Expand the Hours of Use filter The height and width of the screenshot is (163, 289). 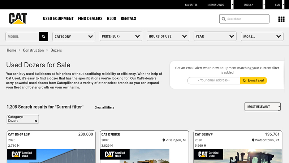click(168, 37)
